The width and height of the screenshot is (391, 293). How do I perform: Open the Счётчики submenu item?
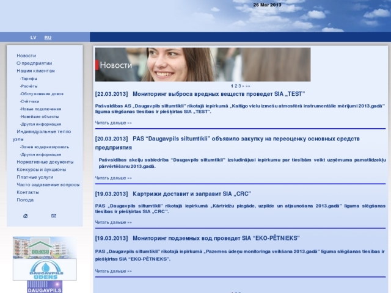(x=29, y=101)
